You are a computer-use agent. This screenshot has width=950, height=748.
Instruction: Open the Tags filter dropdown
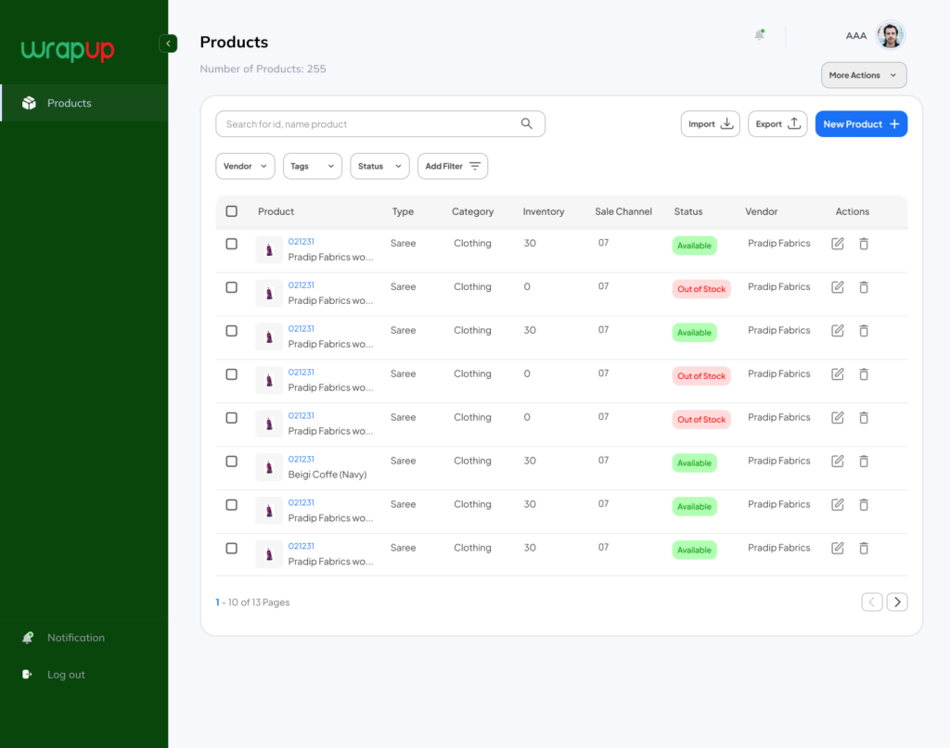[x=312, y=166]
